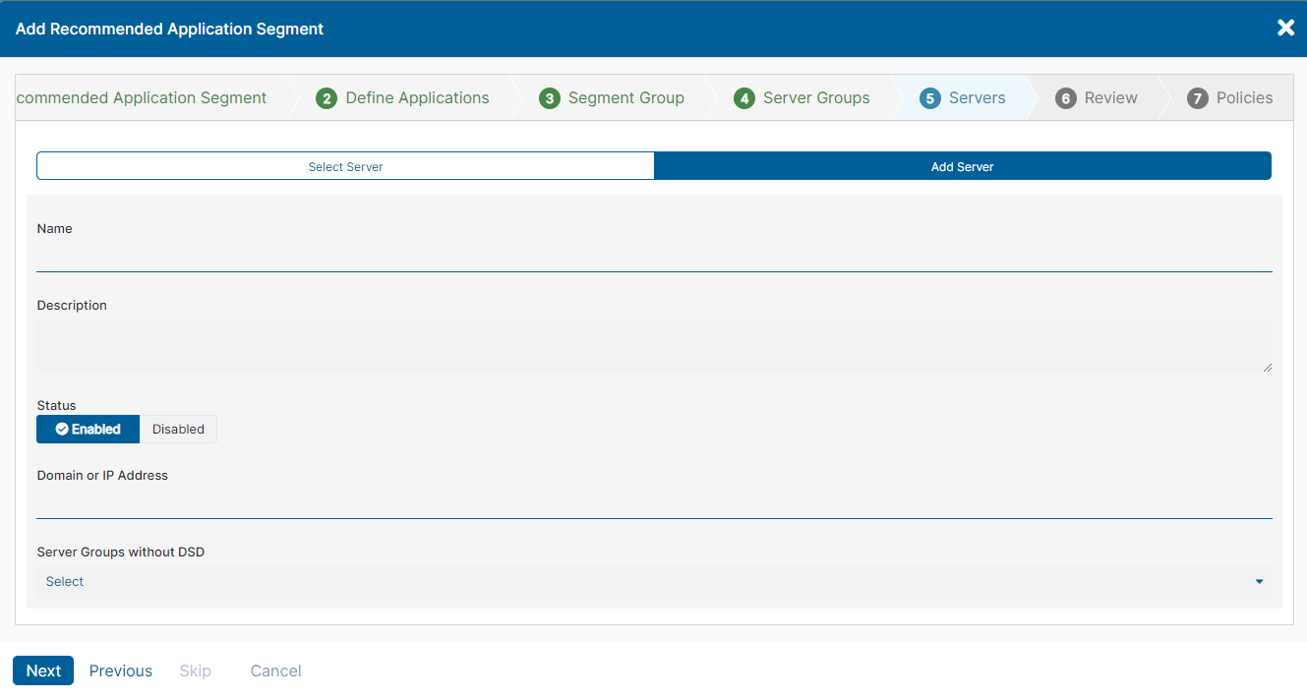Return to the Recommended Application Segment step
This screenshot has height=698, width=1307.
point(142,97)
